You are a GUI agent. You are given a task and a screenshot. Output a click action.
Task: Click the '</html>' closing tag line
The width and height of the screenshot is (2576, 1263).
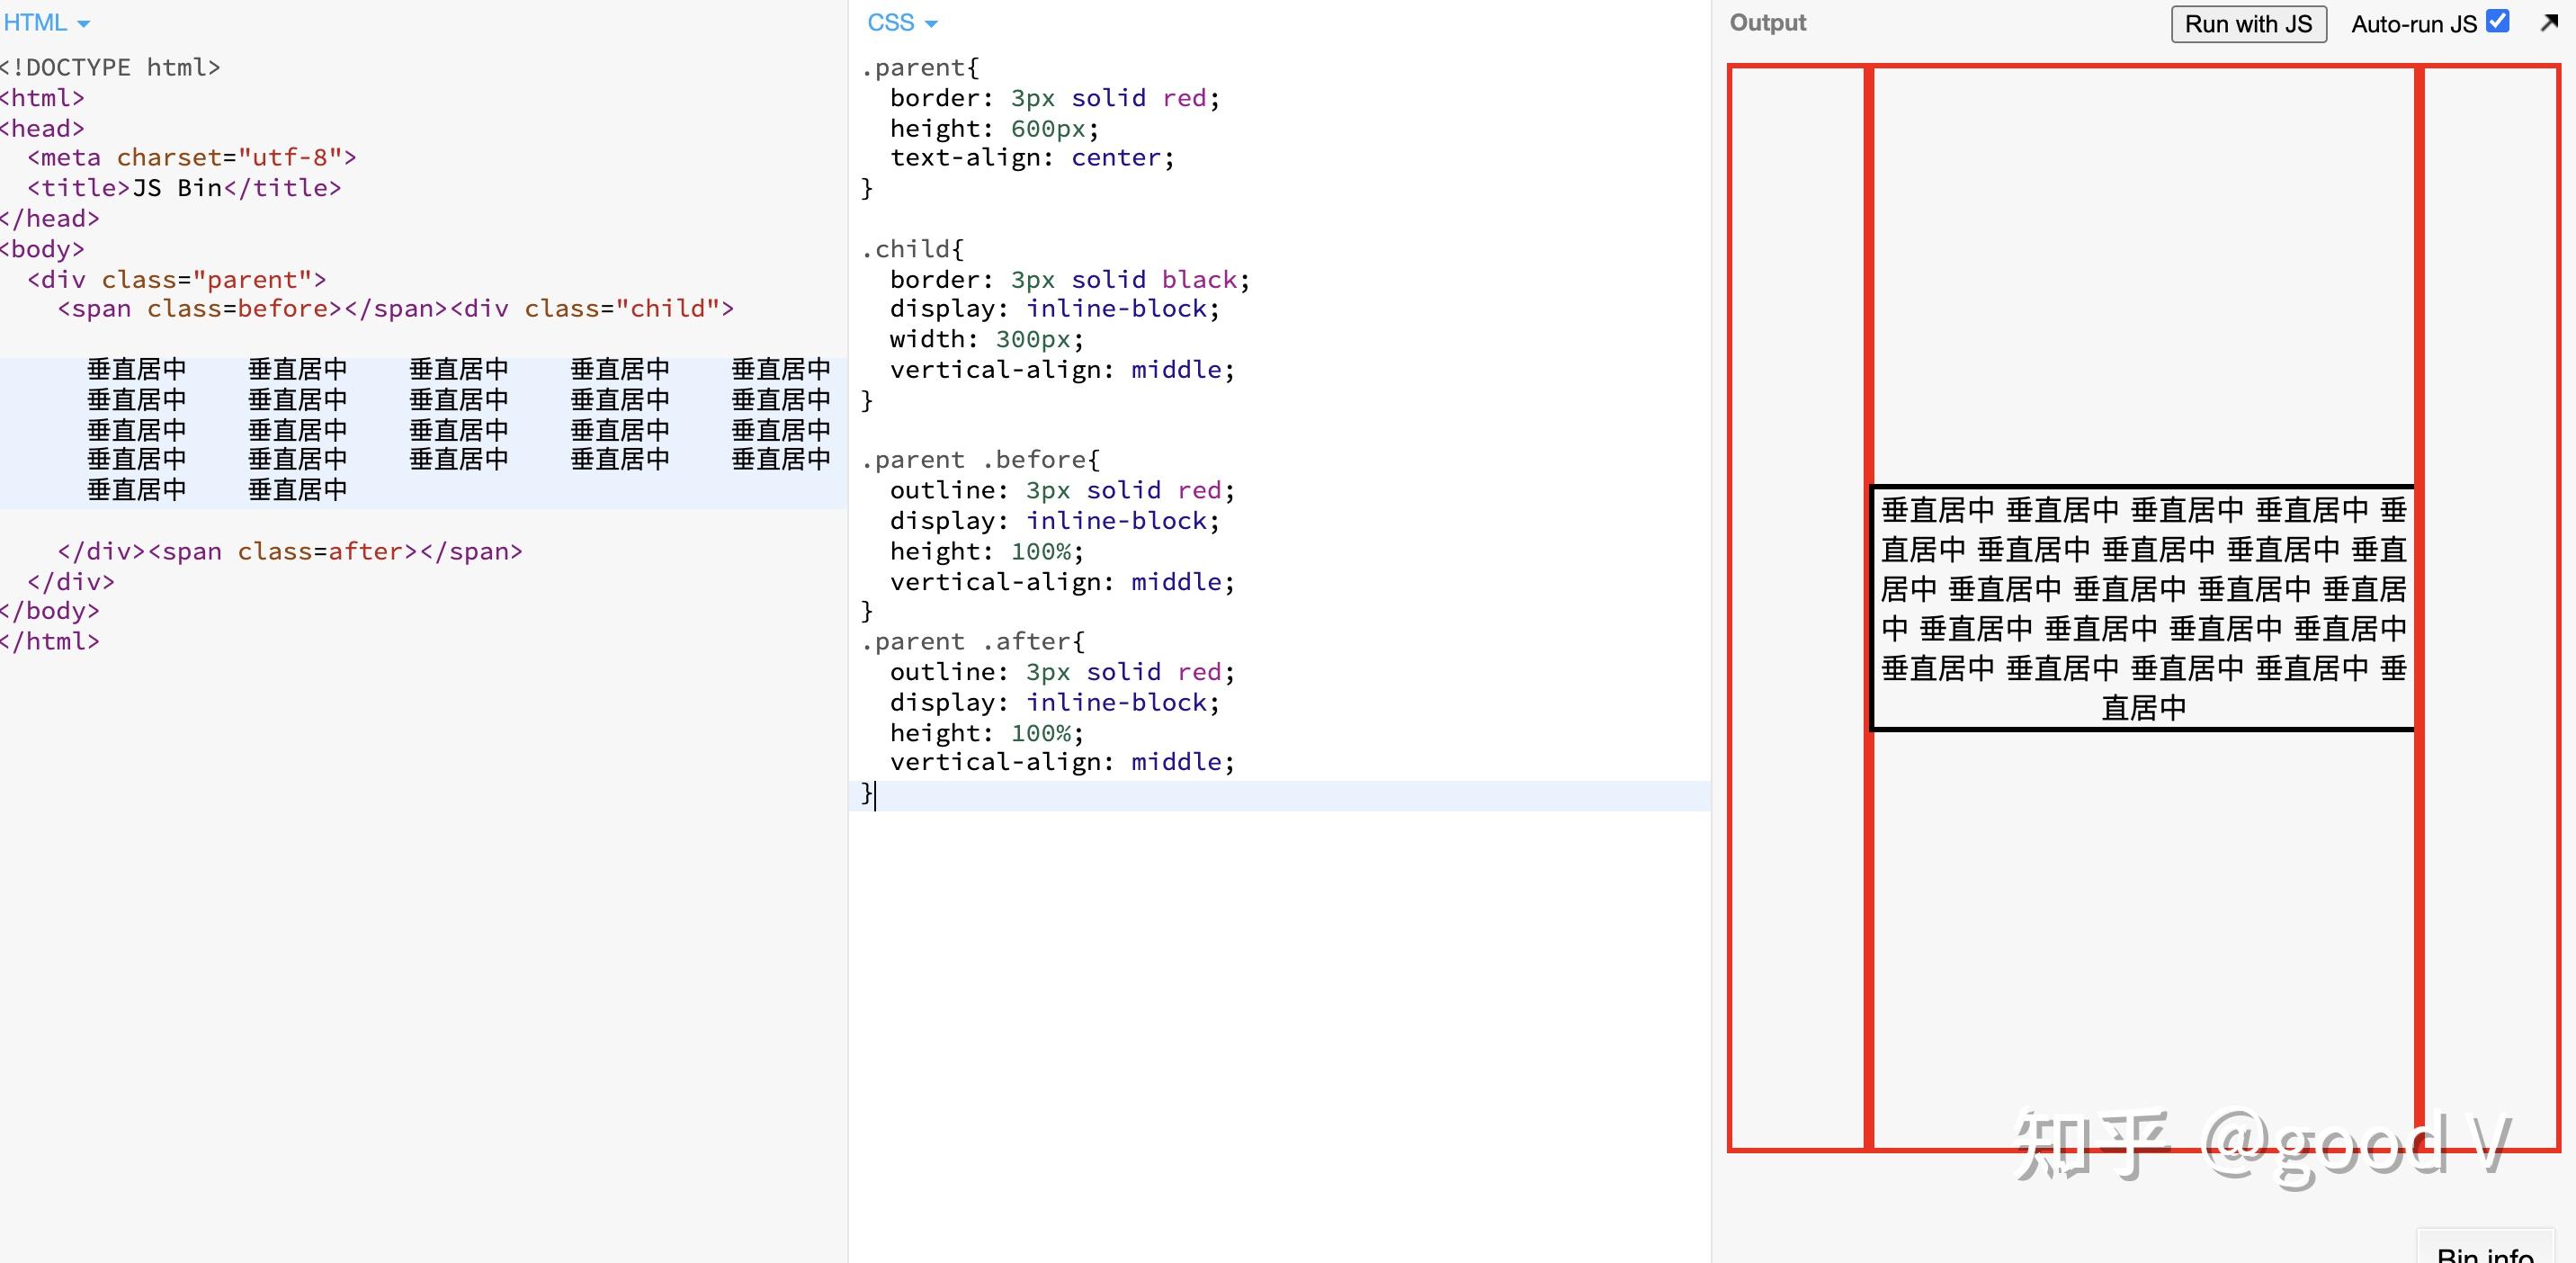(x=50, y=641)
